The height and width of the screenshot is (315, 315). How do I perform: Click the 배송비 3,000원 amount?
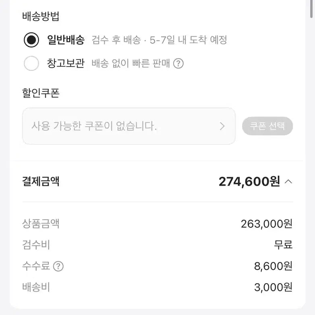point(273,287)
